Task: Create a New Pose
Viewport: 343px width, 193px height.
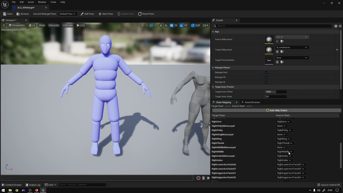Action: [x=106, y=14]
